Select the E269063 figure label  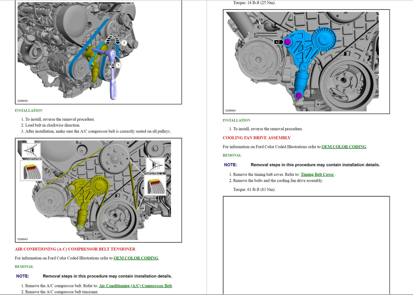pos(230,110)
